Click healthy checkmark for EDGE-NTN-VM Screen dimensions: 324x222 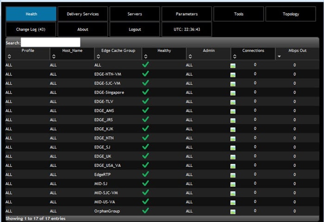[145, 74]
